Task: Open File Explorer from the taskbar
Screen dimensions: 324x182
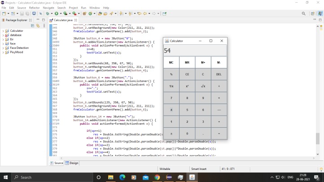Action: (110, 177)
